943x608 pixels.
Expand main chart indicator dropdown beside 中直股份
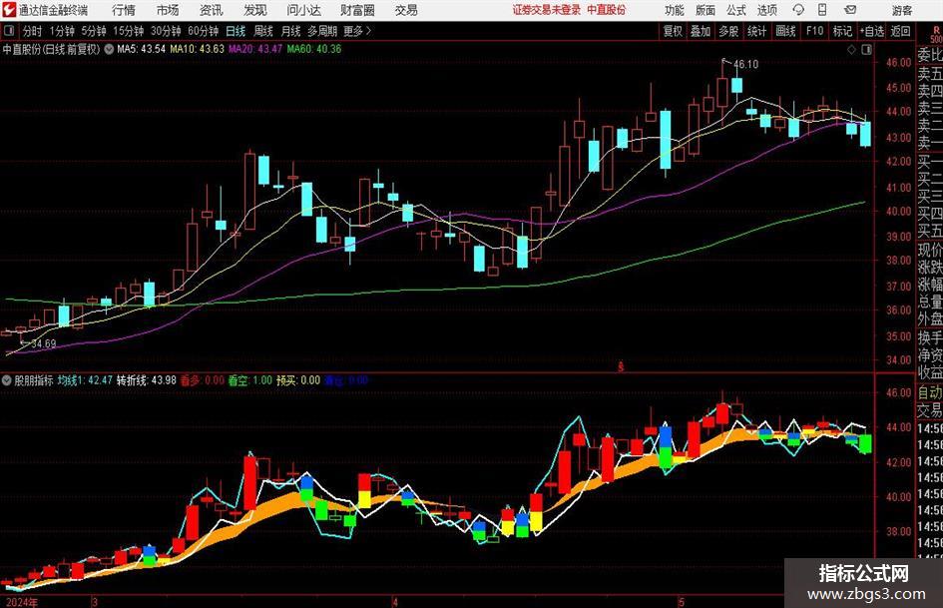pyautogui.click(x=109, y=49)
